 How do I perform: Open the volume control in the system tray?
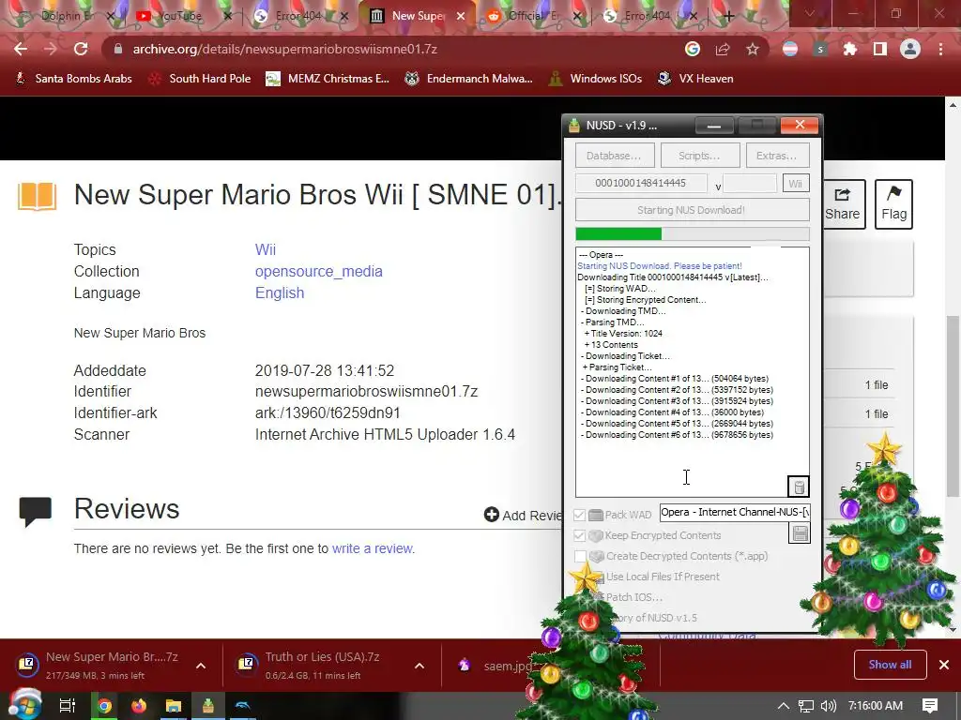click(x=828, y=706)
